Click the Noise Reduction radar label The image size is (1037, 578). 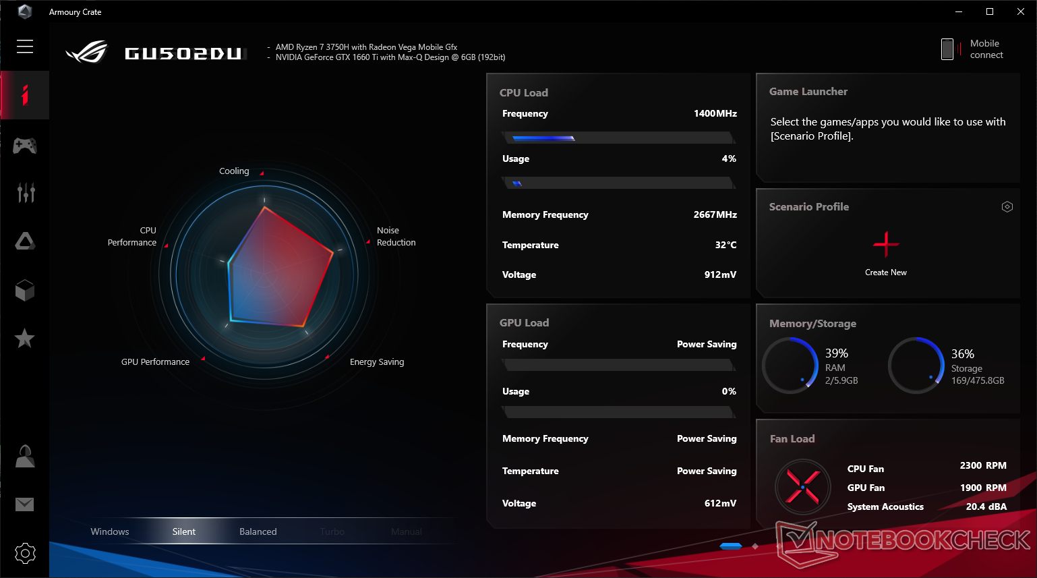396,237
